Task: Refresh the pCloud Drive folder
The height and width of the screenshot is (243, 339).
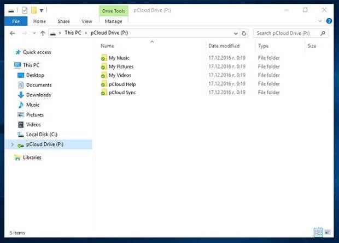Action: click(x=244, y=33)
